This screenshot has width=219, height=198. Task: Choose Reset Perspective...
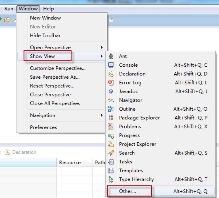click(x=62, y=86)
